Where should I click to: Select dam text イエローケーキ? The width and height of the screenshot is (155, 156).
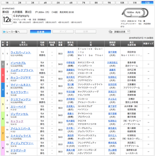85,73
